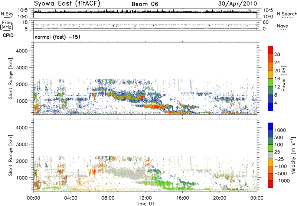The width and height of the screenshot is (297, 206).
Task: Click the '-1000' tick on velocity colorbar
Action: [x=282, y=181]
